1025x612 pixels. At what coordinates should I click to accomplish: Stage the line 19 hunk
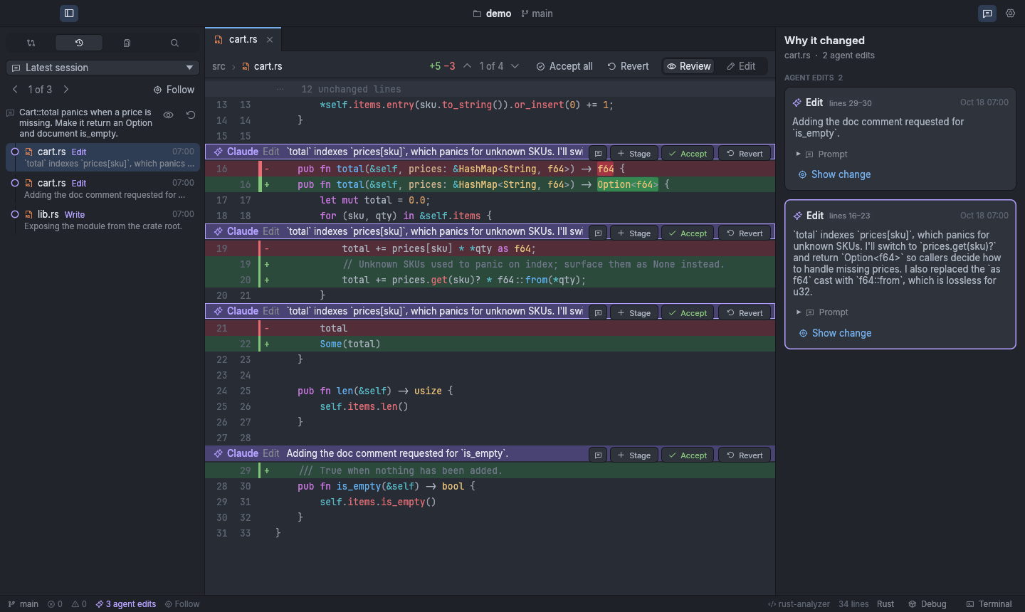634,233
